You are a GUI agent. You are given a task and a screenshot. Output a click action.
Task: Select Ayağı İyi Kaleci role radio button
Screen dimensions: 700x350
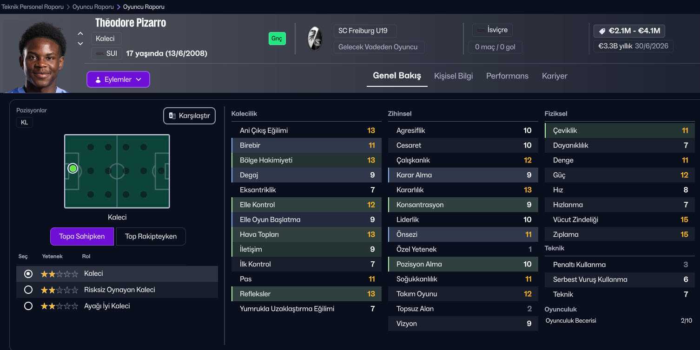click(x=28, y=306)
